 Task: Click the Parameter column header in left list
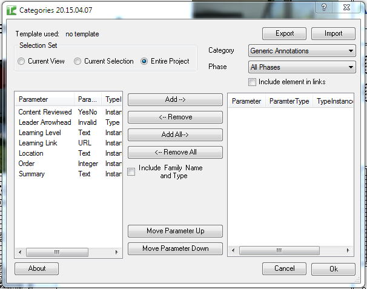[45, 99]
